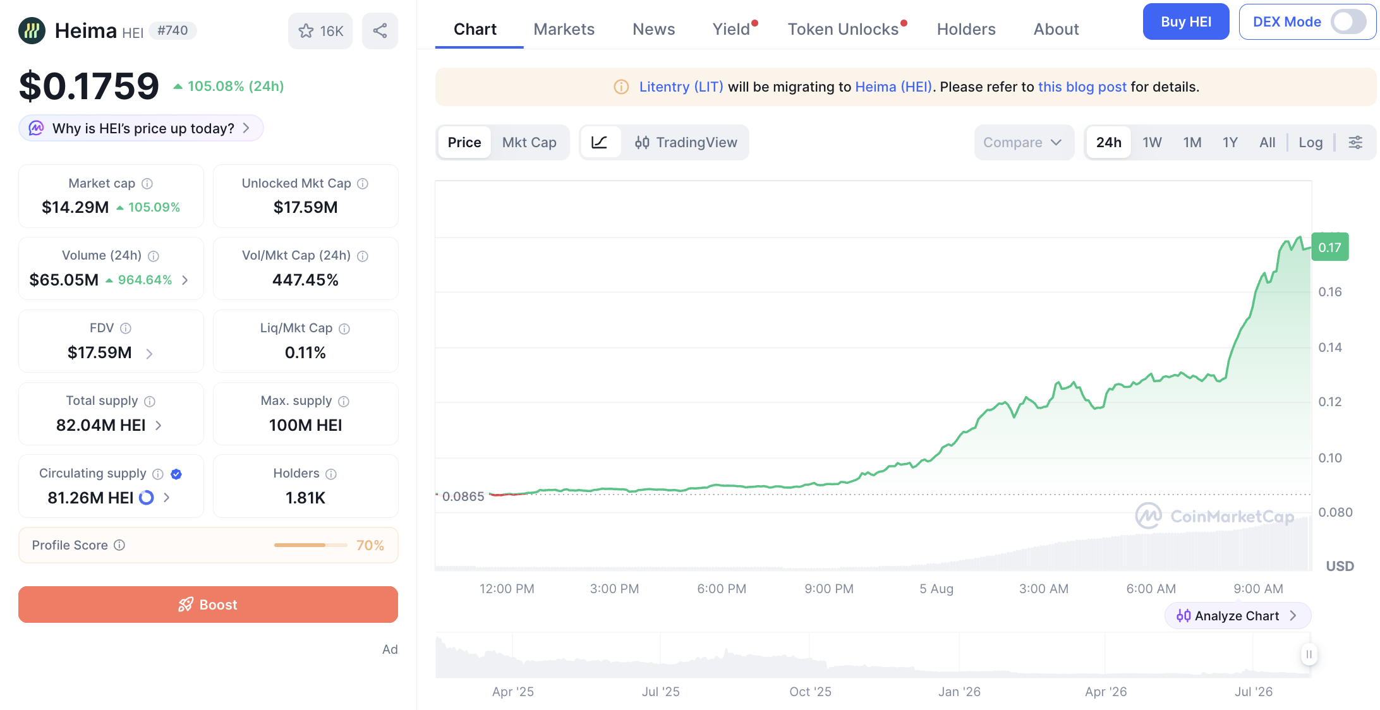Image resolution: width=1380 pixels, height=710 pixels.
Task: Select the 1Y time range
Action: pos(1230,142)
